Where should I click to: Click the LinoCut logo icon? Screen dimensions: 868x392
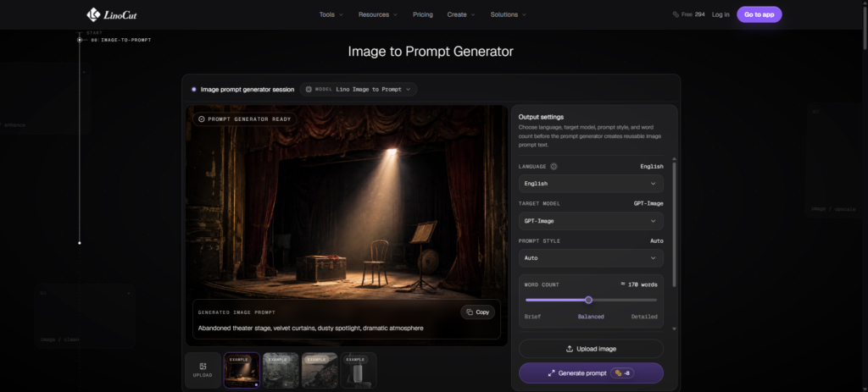pos(93,15)
